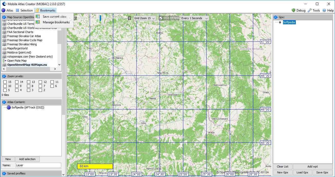Click server icon beside FAA Sectional Charts
The image size is (335, 177).
[4, 32]
